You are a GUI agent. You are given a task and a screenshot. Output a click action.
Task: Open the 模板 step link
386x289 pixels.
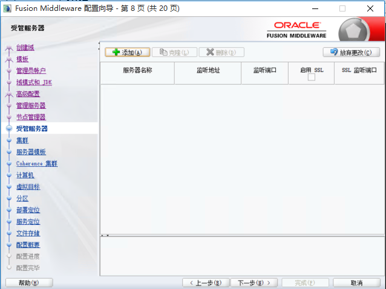[22, 59]
